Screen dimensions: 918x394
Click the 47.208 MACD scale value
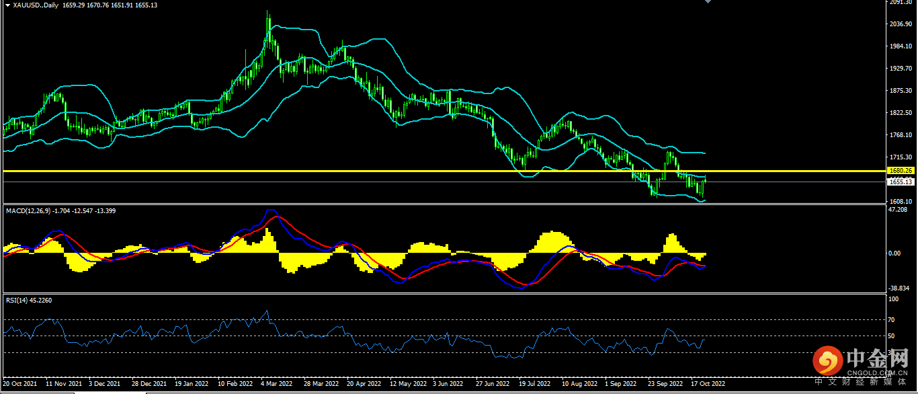tap(898, 210)
